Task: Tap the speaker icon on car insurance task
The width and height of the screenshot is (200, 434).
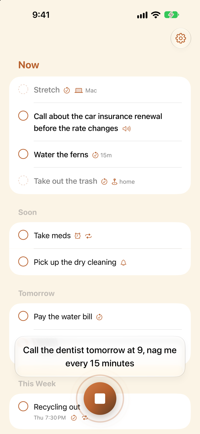Action: click(126, 129)
